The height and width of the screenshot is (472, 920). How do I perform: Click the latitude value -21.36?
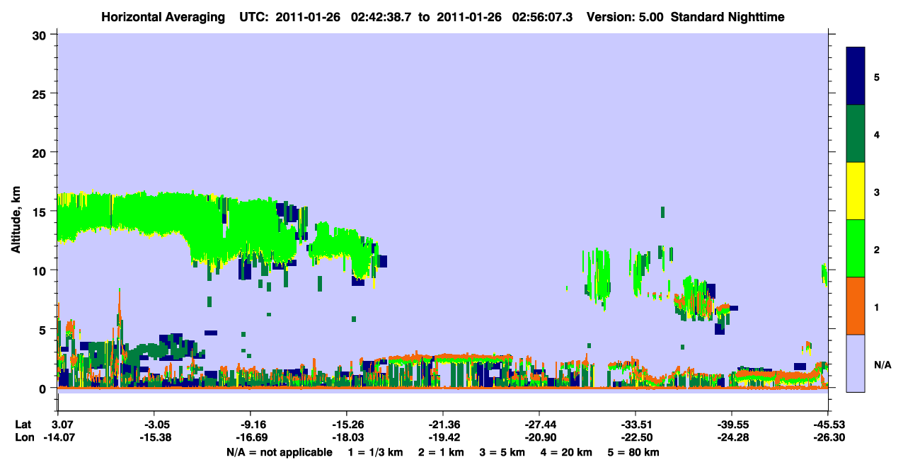click(442, 425)
